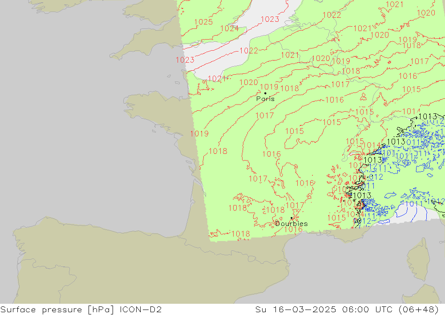Click the Dourbies city label

(291, 224)
